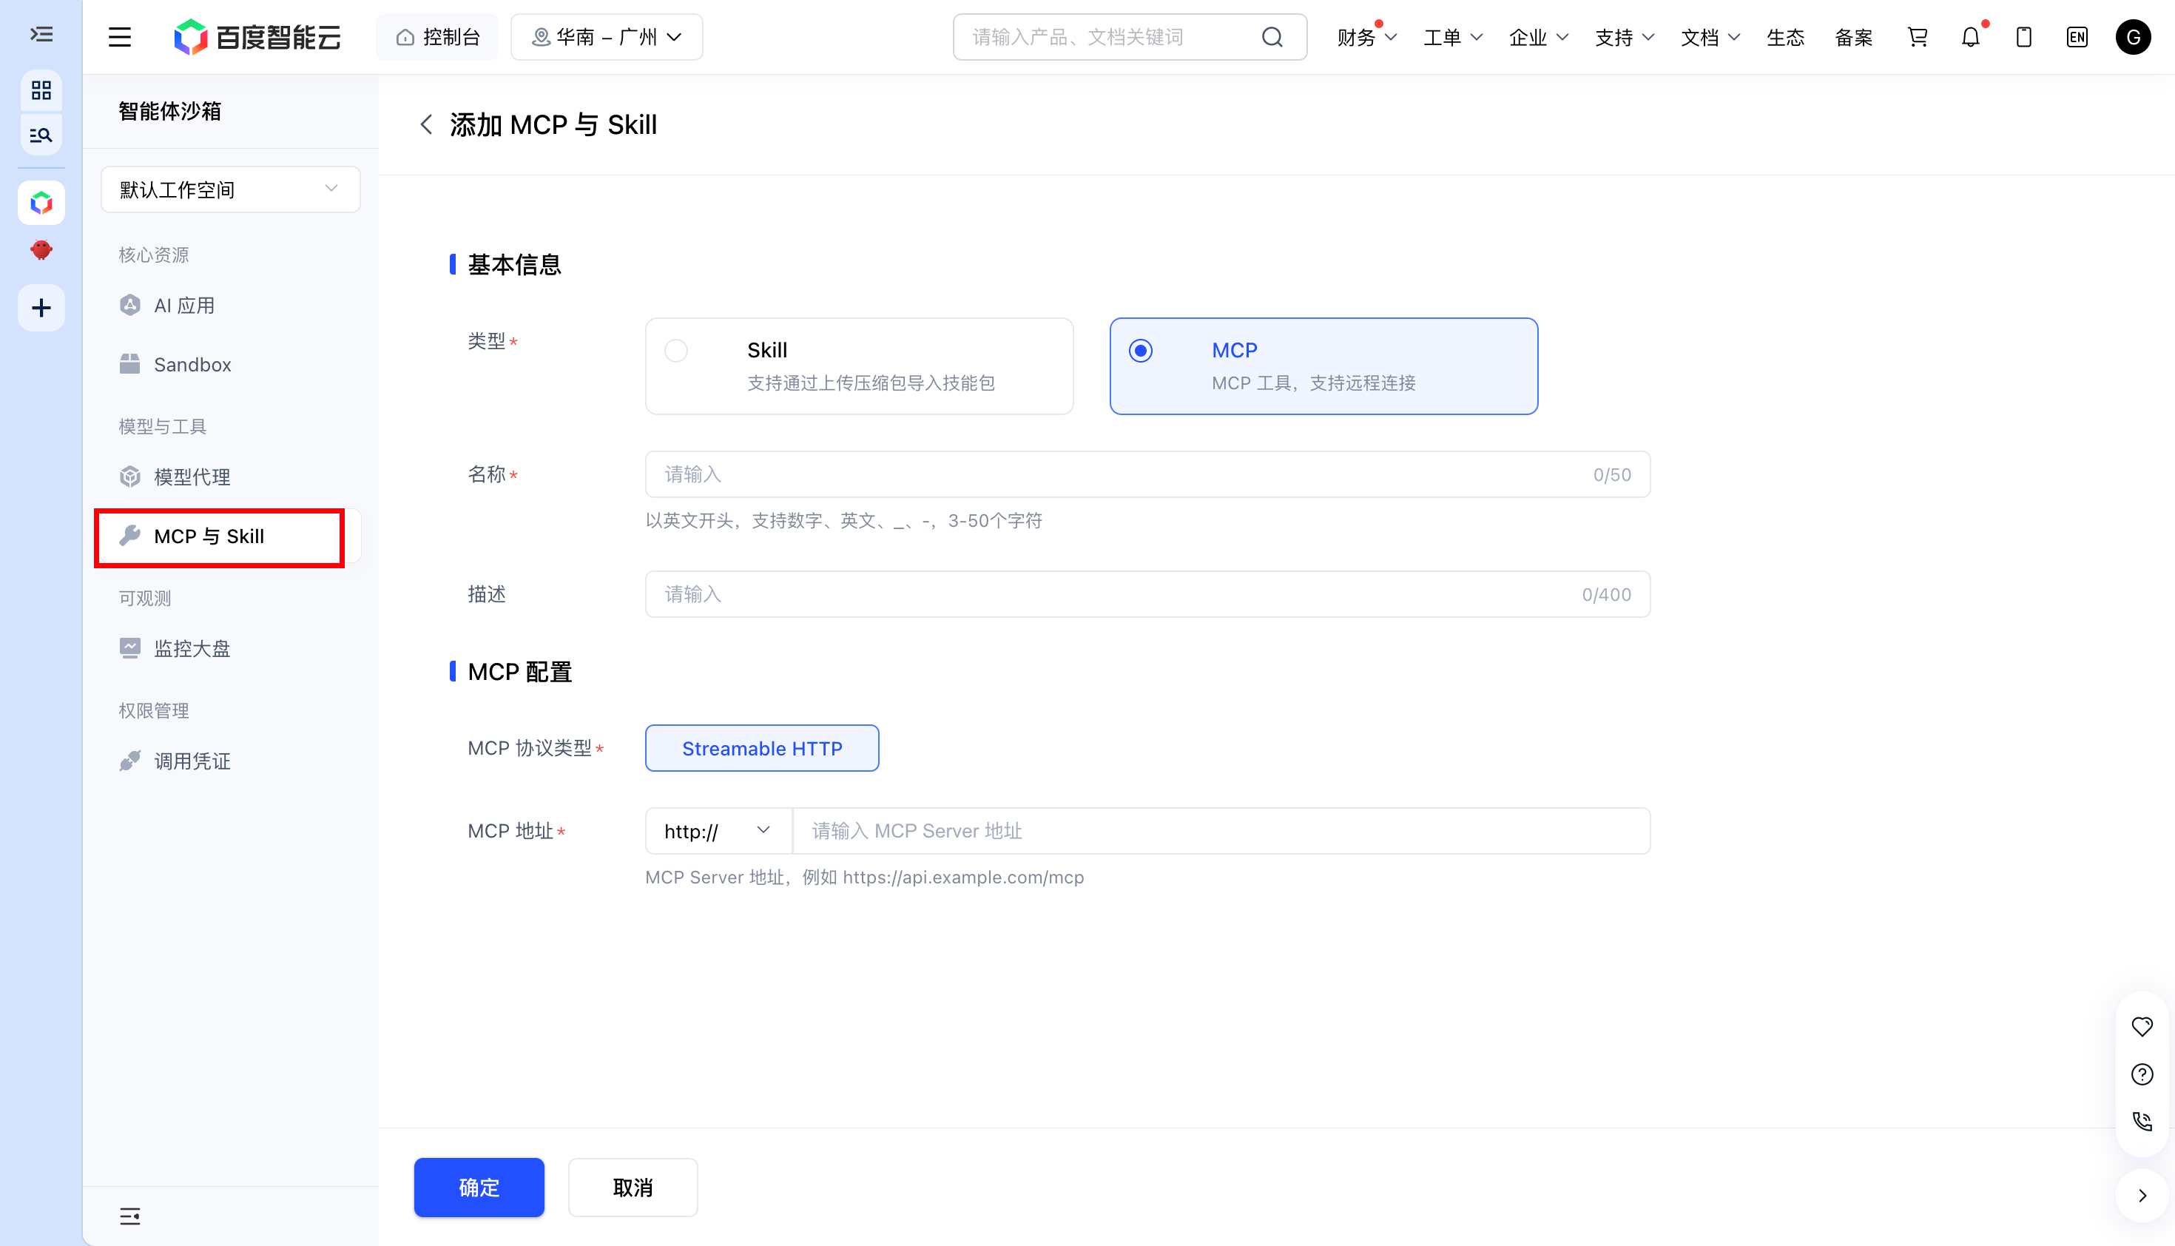The height and width of the screenshot is (1246, 2175).
Task: Select the colorful cube product icon
Action: pyautogui.click(x=41, y=203)
